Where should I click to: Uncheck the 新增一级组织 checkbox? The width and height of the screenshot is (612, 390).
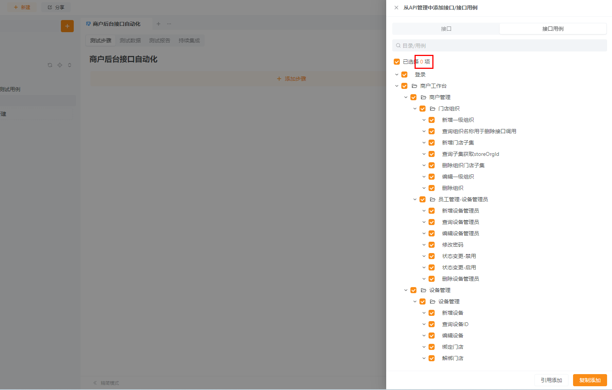pos(432,120)
